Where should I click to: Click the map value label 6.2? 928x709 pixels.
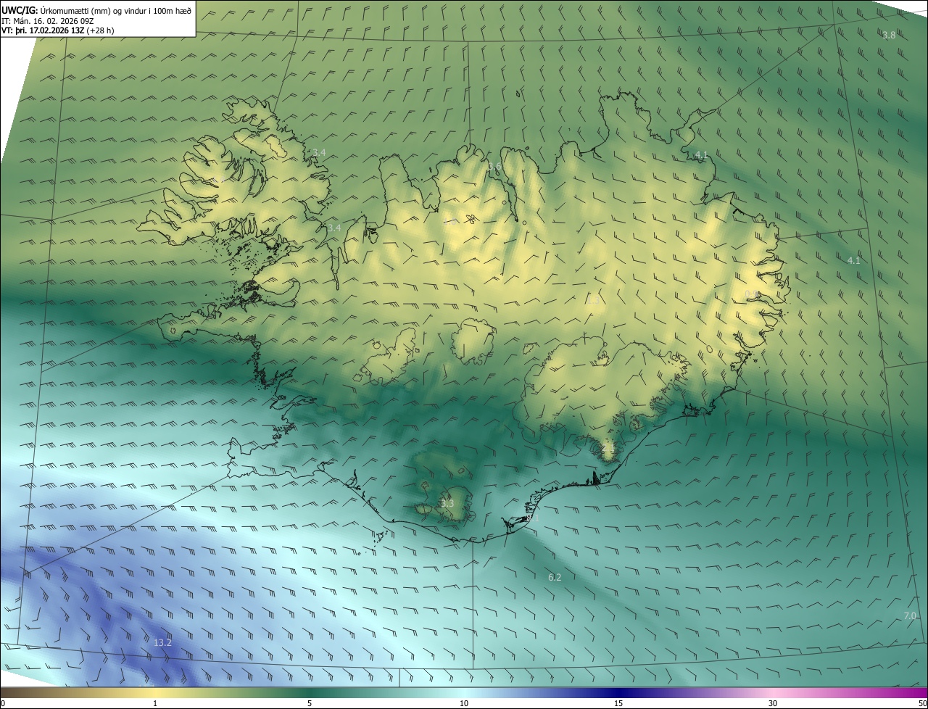point(555,577)
